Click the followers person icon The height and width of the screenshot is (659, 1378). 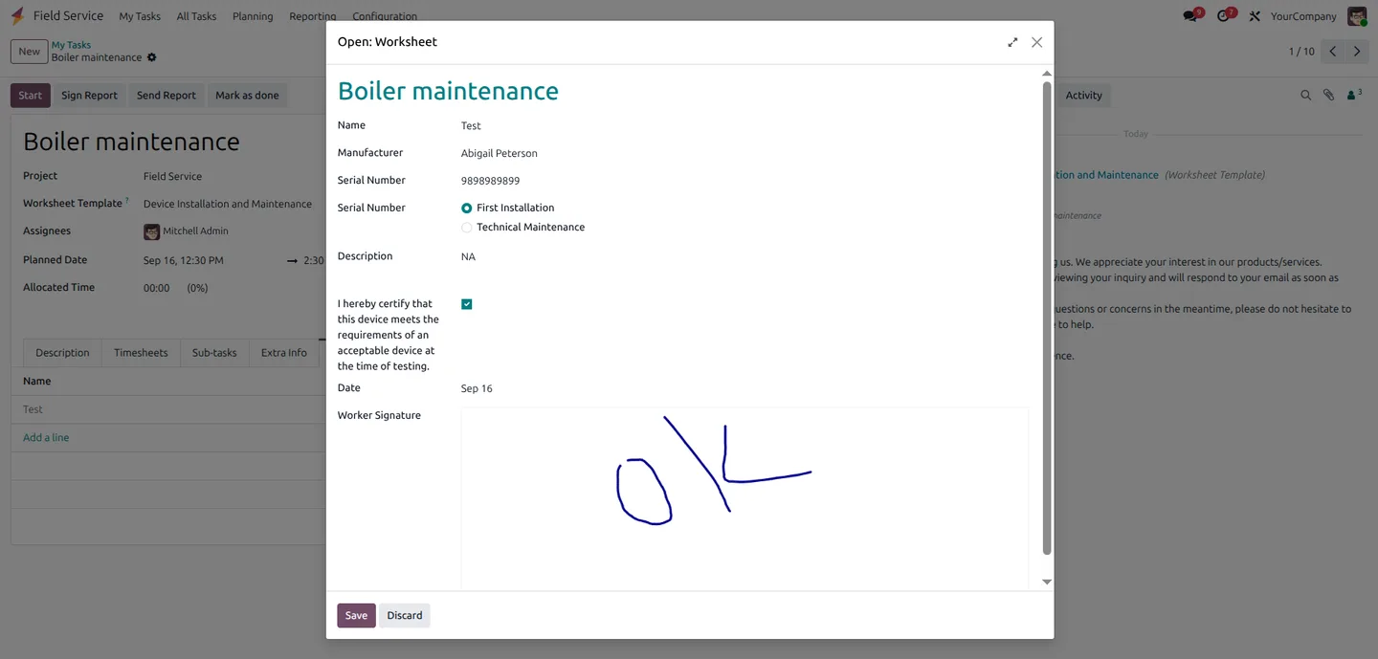pyautogui.click(x=1353, y=96)
